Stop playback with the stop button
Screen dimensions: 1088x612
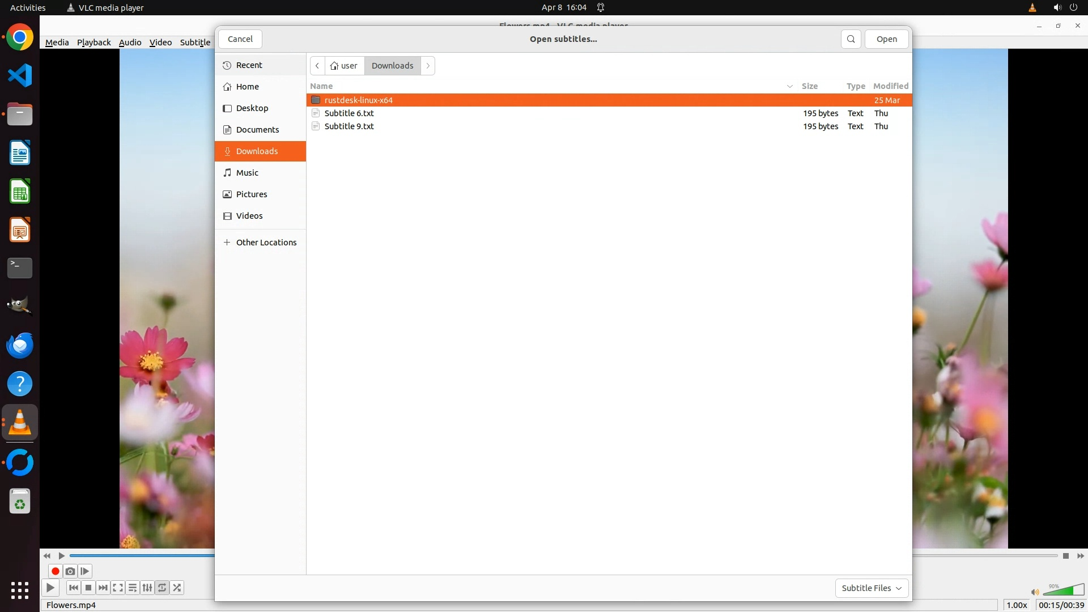[x=88, y=588]
